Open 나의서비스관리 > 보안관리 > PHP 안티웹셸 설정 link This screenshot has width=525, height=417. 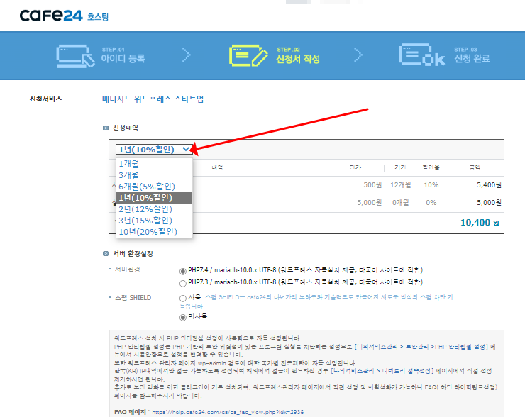click(x=422, y=346)
